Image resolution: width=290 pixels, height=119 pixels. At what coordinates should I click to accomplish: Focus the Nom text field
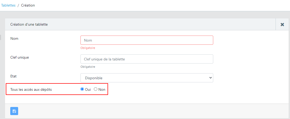(147, 40)
